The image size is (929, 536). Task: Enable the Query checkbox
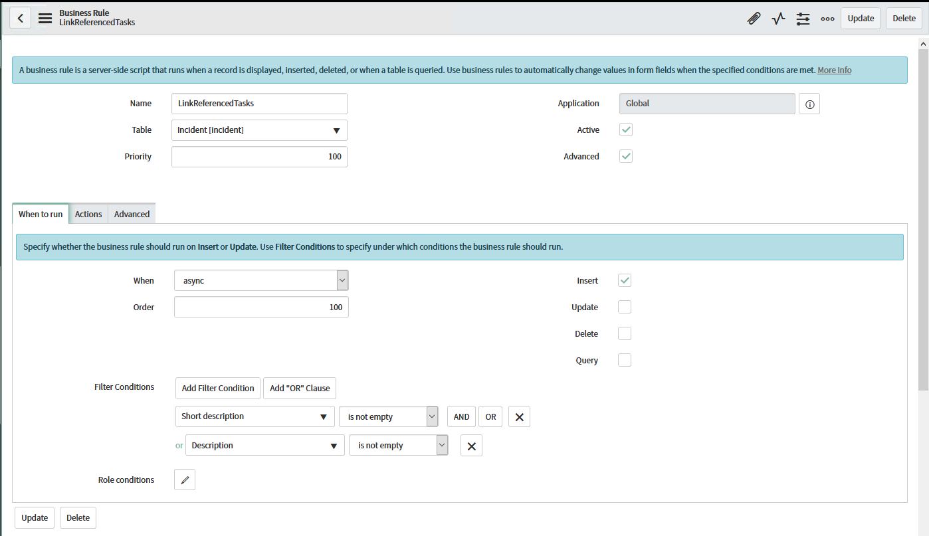(624, 360)
